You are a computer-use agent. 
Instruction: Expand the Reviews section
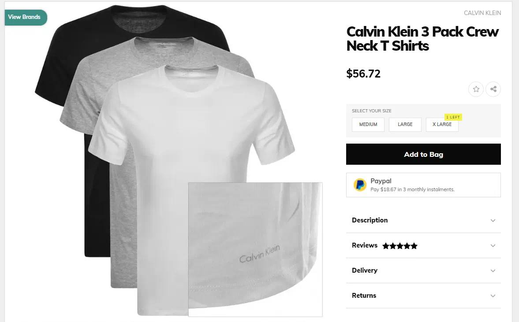[423, 246]
